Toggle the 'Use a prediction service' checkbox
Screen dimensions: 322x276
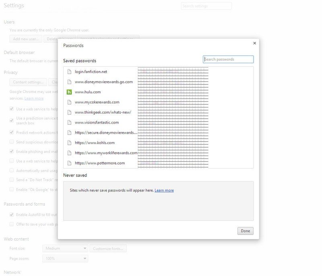12,120
